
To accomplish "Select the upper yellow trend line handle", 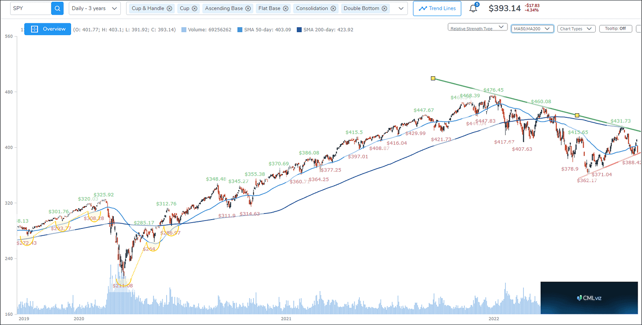I will click(433, 78).
